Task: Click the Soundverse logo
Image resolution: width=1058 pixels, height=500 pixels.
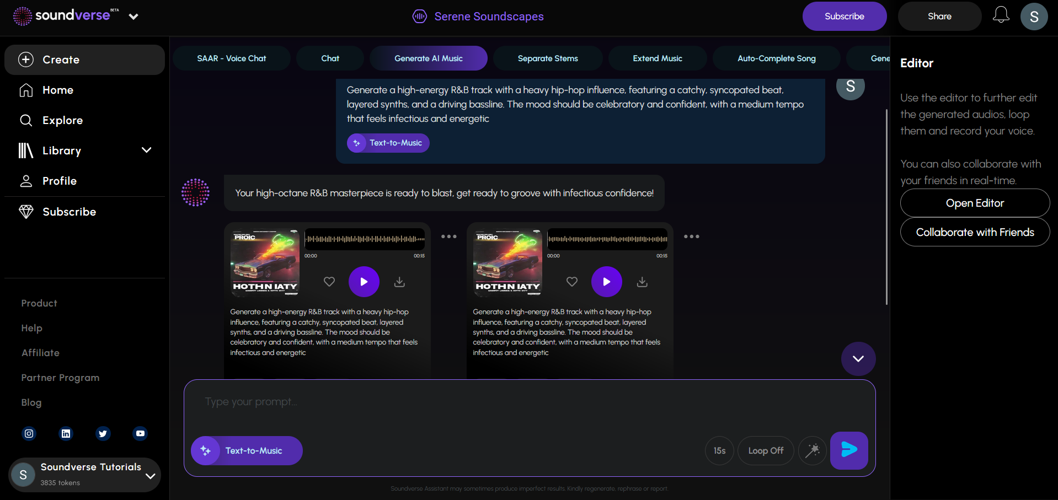Action: coord(66,16)
